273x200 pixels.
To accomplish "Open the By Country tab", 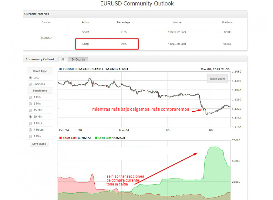I will pos(78,59).
